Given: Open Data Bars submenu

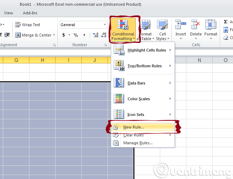Looking at the screenshot, I should point(143,83).
